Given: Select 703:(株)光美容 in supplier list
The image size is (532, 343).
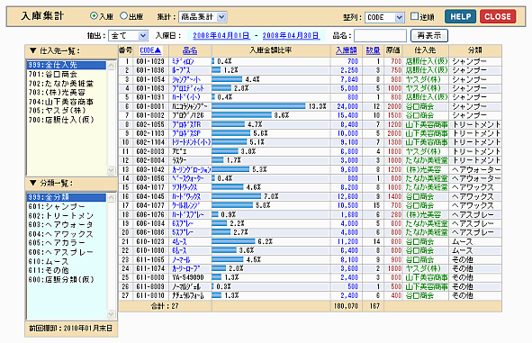Looking at the screenshot, I should [67, 93].
